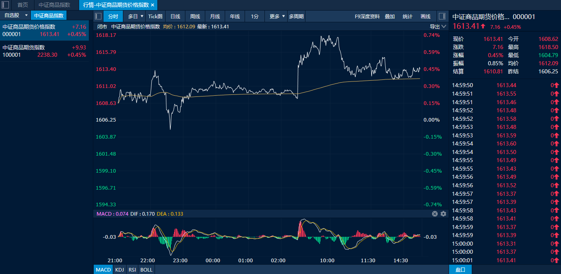Select the 中证商品期货价格指数 000001 row
This screenshot has height=274, width=561.
click(x=44, y=30)
